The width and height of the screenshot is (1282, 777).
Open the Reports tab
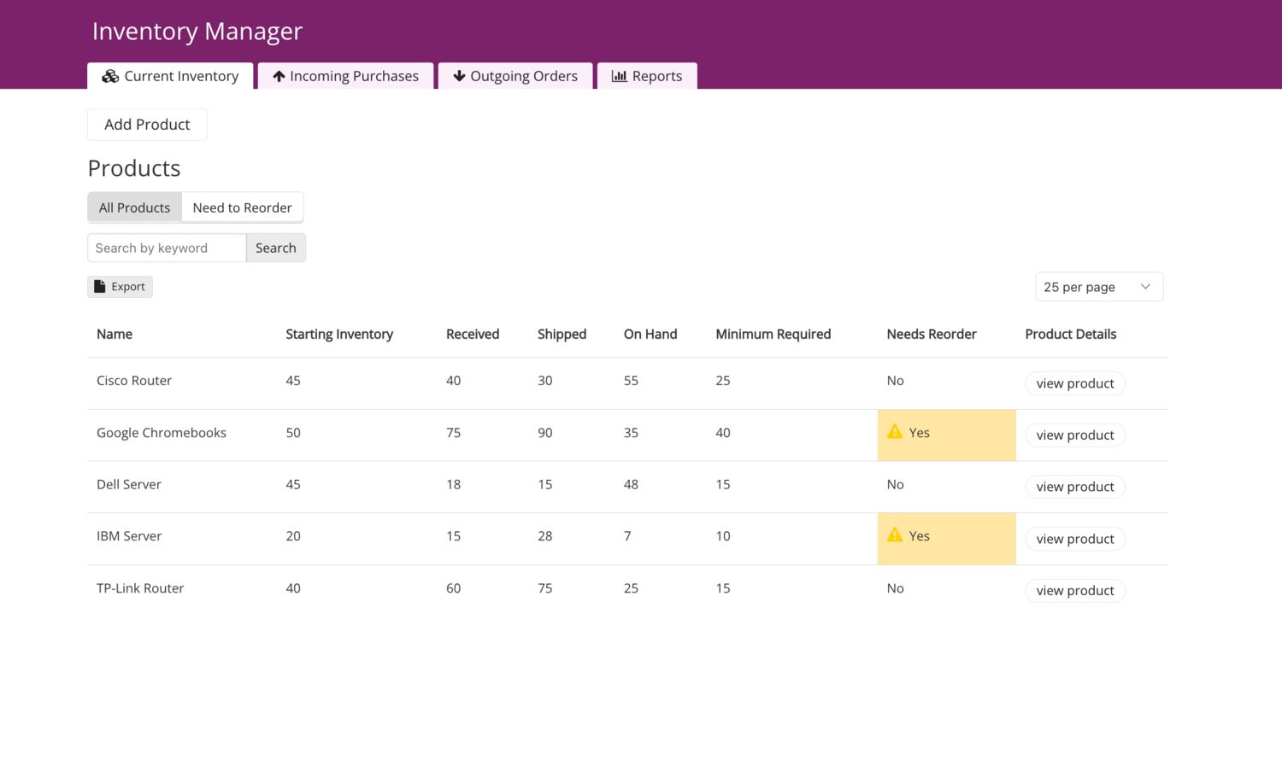point(647,76)
